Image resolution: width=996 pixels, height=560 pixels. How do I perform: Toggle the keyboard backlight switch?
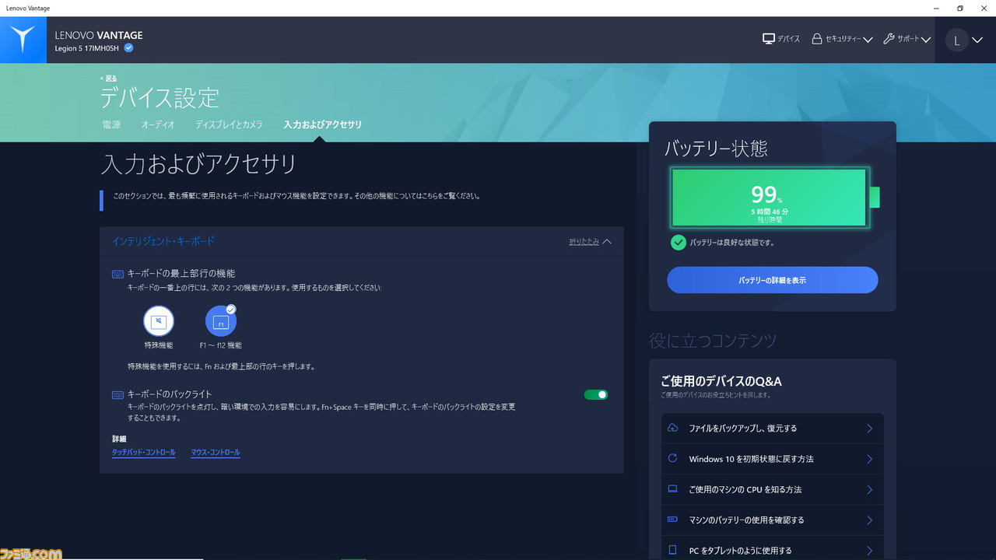[x=596, y=394]
